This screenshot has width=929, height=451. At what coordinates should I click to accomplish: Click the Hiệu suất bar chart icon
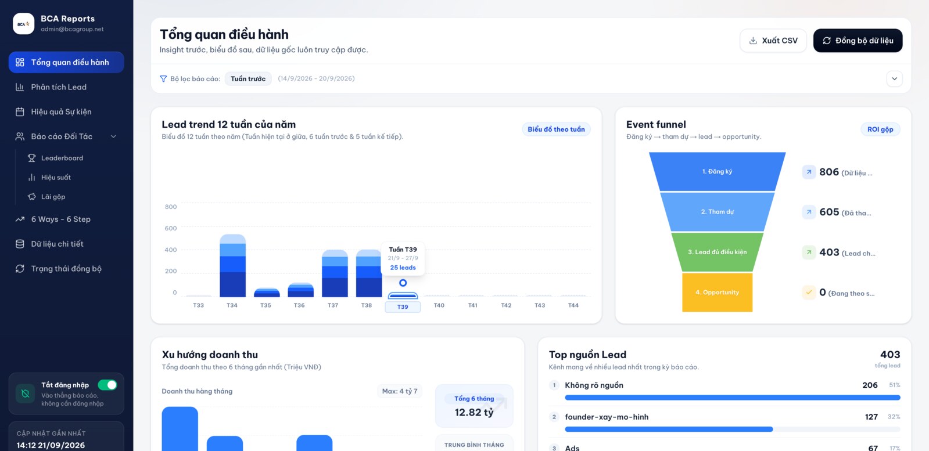pyautogui.click(x=32, y=178)
